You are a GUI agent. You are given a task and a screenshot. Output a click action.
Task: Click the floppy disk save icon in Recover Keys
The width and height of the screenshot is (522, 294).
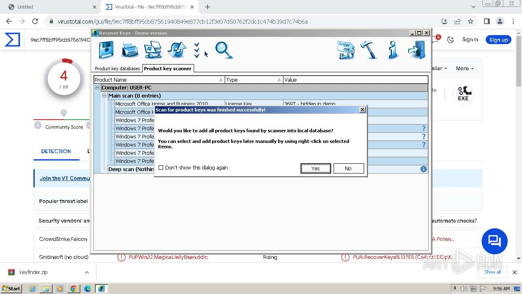tap(106, 50)
